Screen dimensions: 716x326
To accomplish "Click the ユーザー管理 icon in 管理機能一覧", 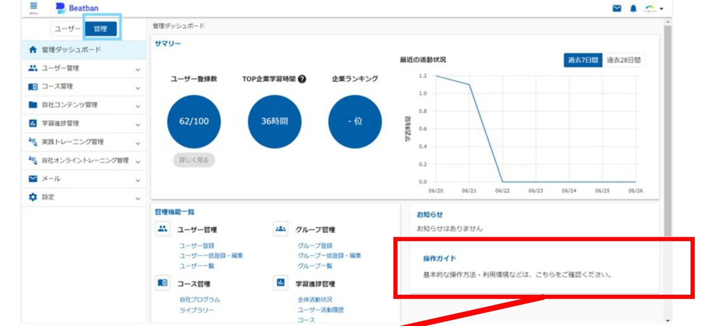I will tap(163, 229).
